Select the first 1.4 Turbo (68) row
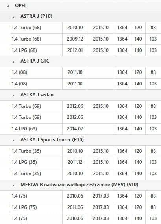Image resolution: width=161 pixels, height=224 pixels. (x=85, y=28)
